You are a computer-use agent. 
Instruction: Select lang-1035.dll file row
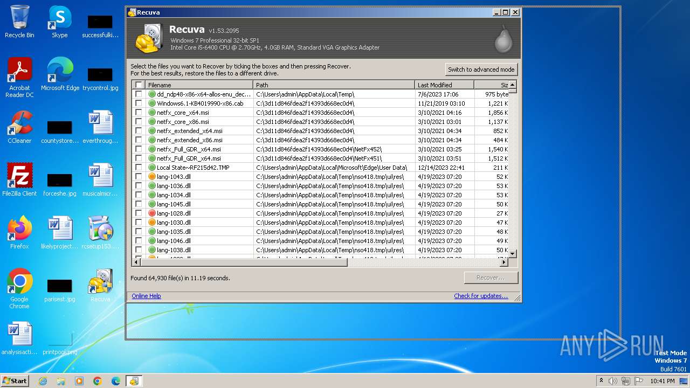tap(320, 232)
